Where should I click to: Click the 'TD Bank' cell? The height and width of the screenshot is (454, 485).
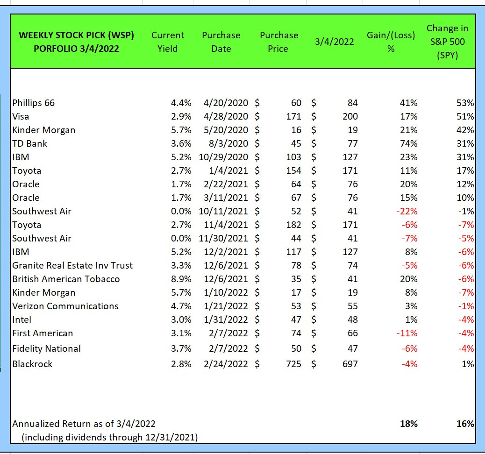(x=30, y=143)
